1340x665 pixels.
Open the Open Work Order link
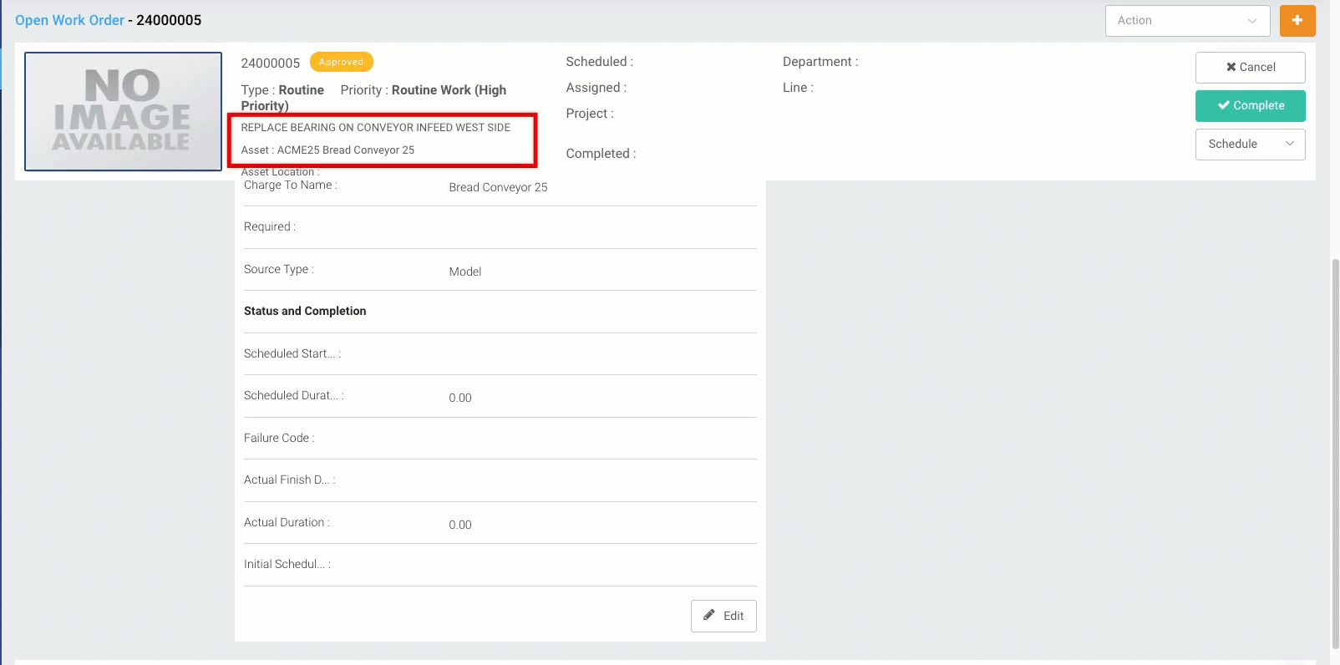tap(69, 20)
